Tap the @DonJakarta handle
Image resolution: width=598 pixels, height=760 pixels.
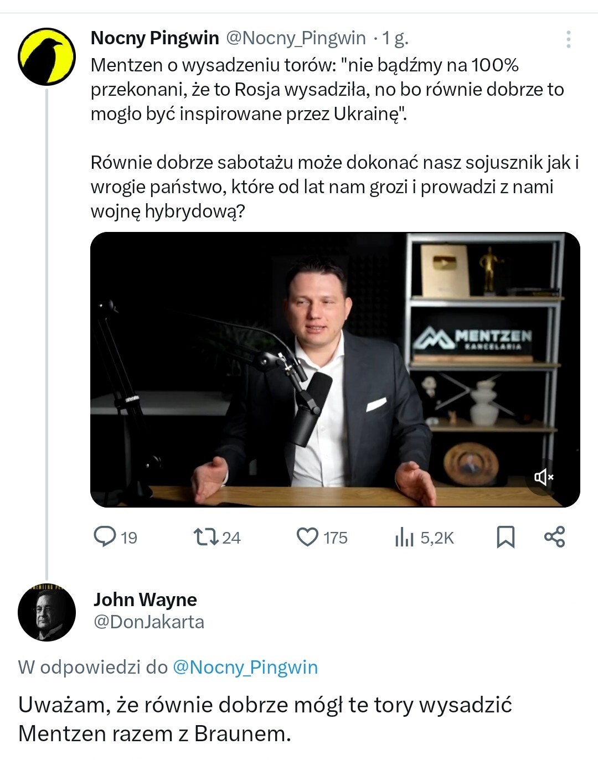149,622
